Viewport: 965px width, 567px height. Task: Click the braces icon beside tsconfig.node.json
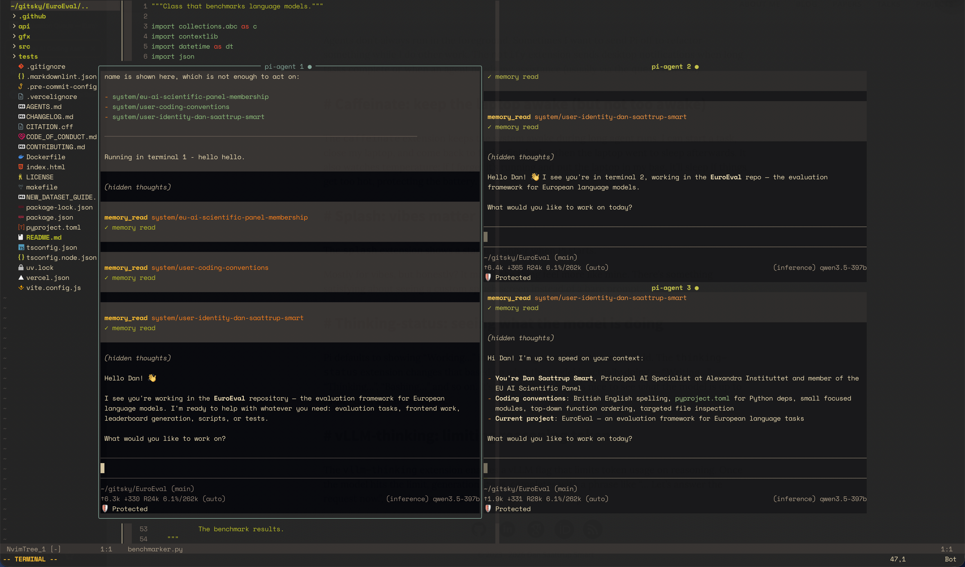(x=21, y=258)
